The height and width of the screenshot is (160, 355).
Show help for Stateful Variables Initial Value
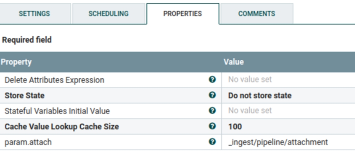pos(212,111)
